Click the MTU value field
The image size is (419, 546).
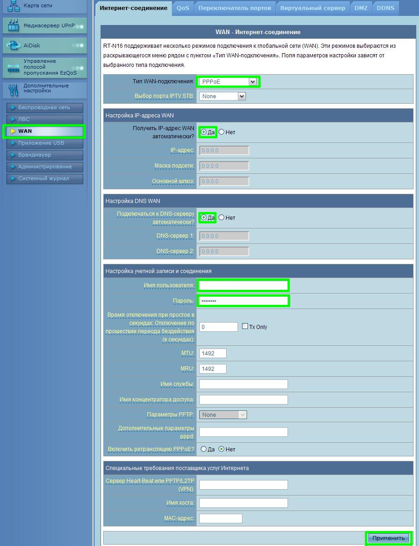(x=212, y=354)
